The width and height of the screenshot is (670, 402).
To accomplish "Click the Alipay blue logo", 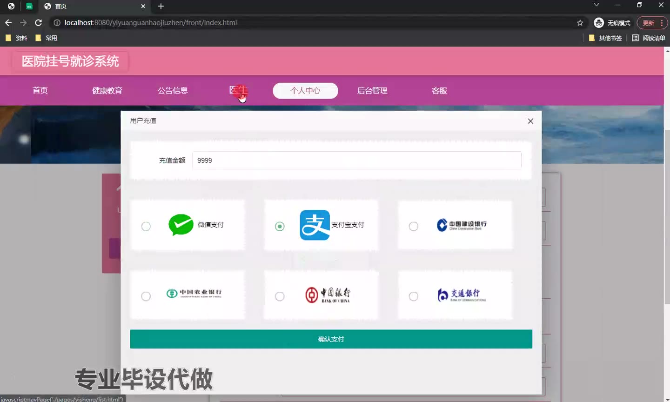I will (315, 225).
